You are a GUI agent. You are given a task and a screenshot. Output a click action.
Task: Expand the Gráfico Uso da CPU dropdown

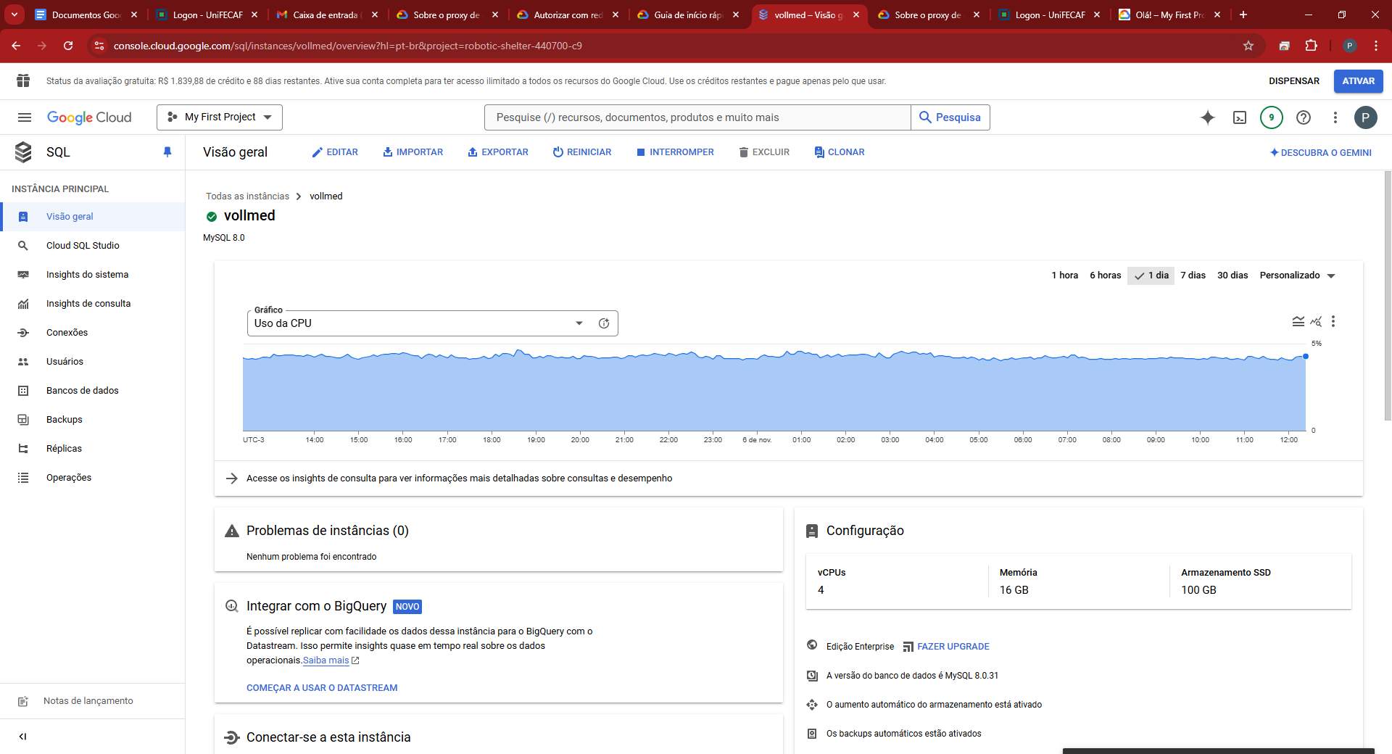point(432,323)
